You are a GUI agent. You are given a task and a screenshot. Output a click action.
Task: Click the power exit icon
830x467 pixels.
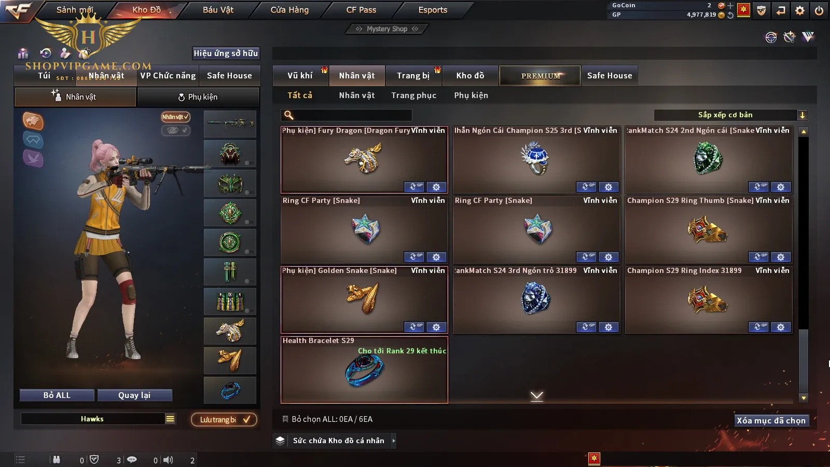point(819,10)
